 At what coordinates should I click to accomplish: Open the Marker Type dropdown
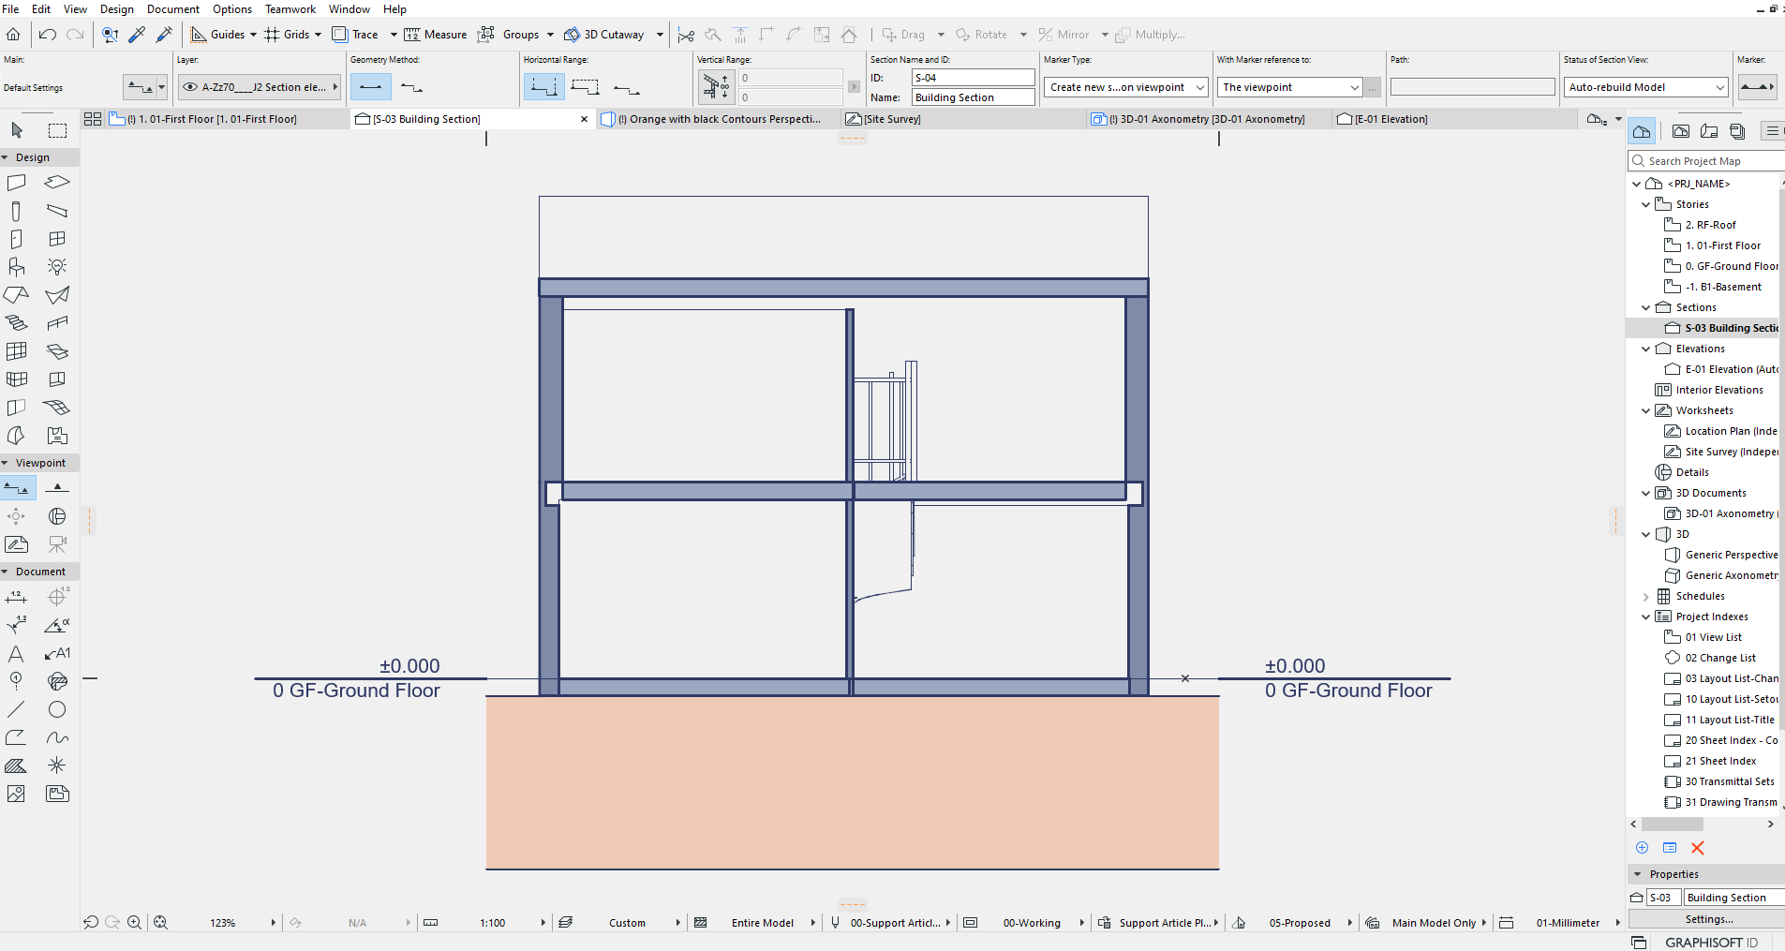pos(1125,87)
